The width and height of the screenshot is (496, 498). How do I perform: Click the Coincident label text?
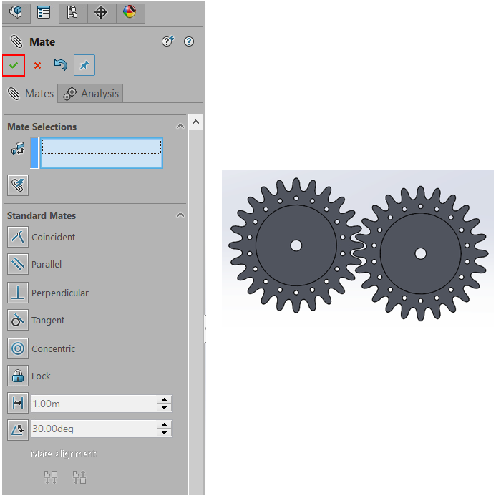(x=54, y=238)
